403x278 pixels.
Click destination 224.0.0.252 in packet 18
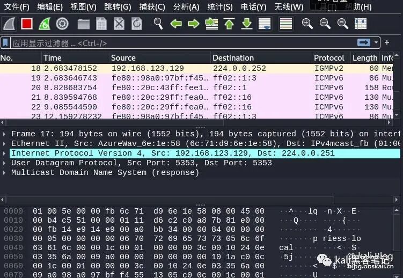click(239, 68)
